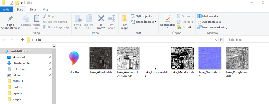Unpin Bilder using its pin icon
This screenshot has width=269, height=104.
click(x=50, y=75)
